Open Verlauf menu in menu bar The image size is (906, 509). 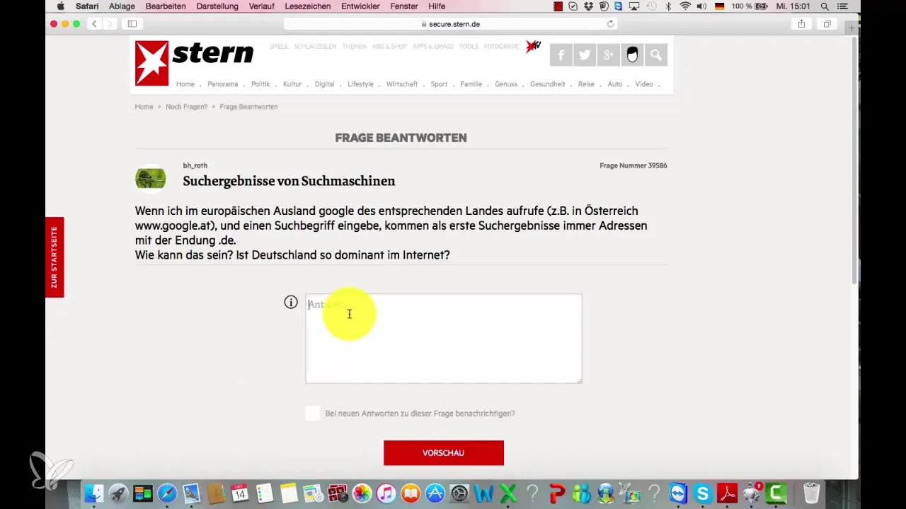tap(261, 6)
